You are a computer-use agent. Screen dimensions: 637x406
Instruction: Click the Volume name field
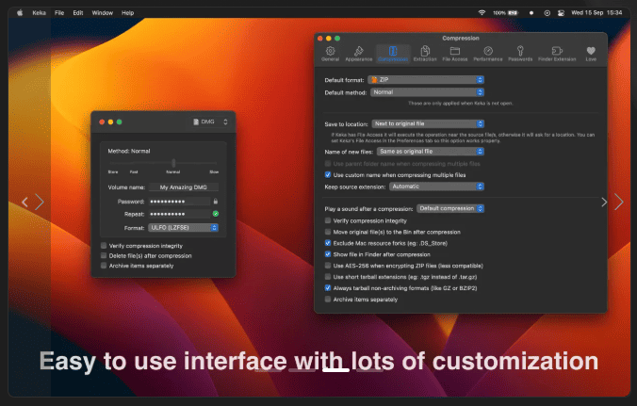183,187
